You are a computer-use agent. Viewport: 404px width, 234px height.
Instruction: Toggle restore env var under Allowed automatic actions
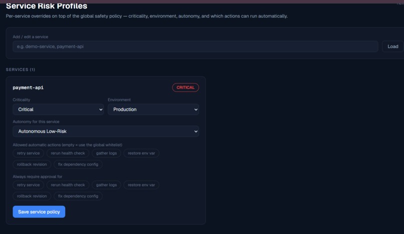pyautogui.click(x=141, y=153)
